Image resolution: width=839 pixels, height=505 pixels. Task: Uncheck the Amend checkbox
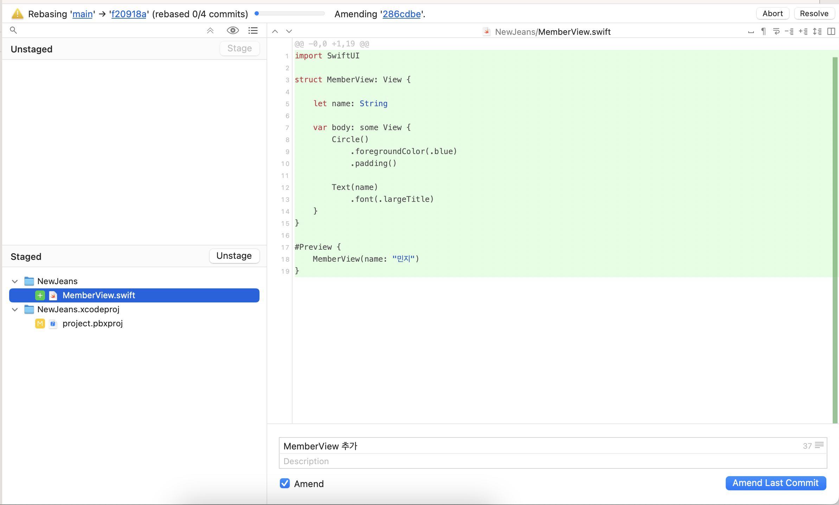coord(285,484)
